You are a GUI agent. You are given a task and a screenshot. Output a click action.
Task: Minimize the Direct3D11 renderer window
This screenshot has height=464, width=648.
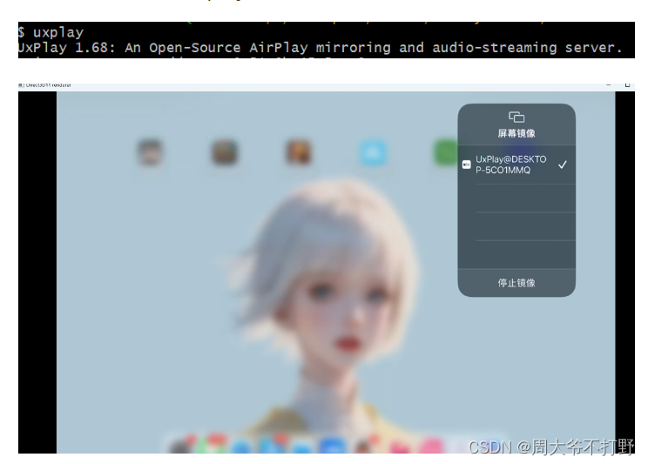[x=608, y=84]
